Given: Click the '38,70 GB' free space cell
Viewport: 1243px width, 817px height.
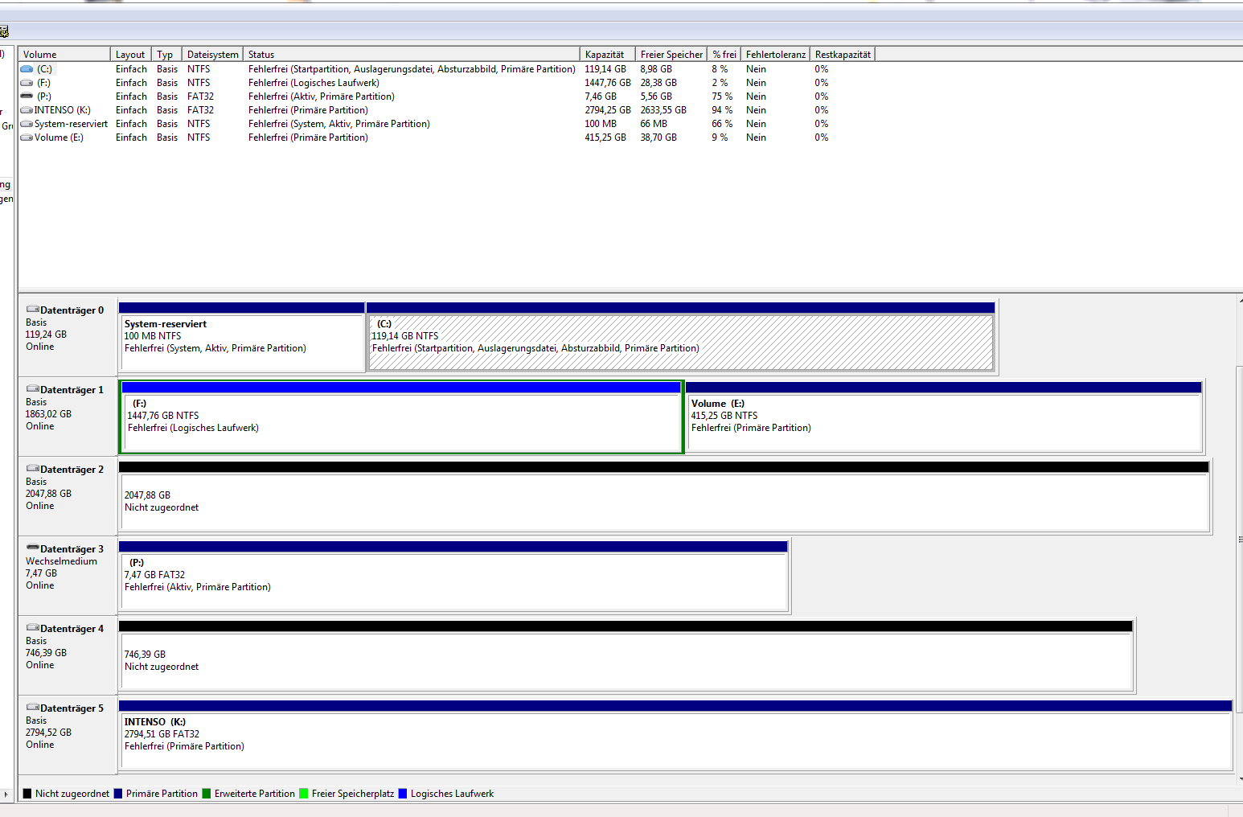Looking at the screenshot, I should click(x=658, y=138).
